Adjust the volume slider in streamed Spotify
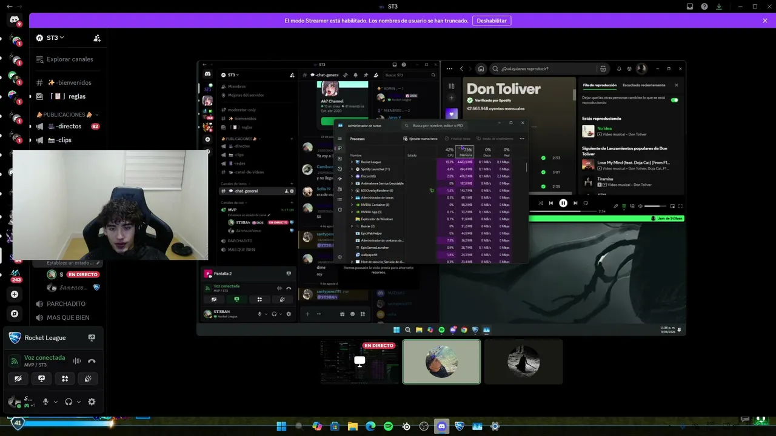Viewport: 776px width, 436px height. pos(655,206)
